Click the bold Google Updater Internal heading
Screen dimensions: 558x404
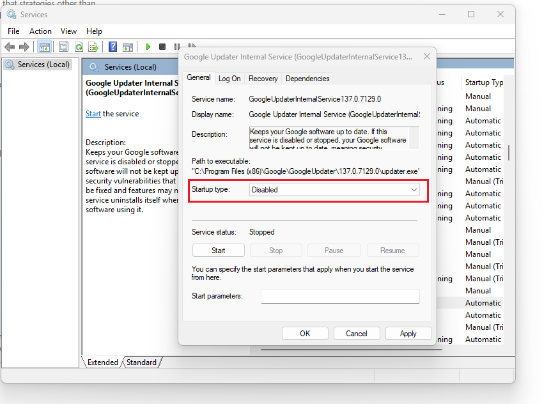pos(132,88)
